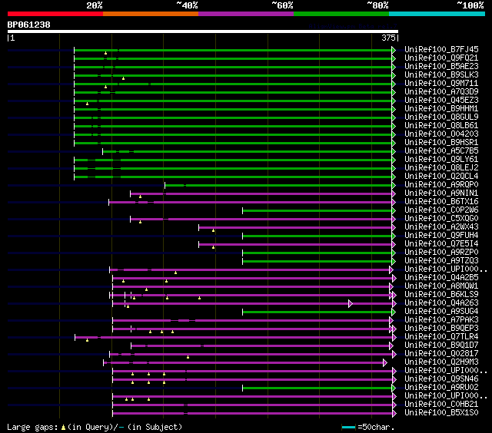Click on UniRef100_Q4A2B5 text
The image size is (492, 433).
[x=441, y=278]
